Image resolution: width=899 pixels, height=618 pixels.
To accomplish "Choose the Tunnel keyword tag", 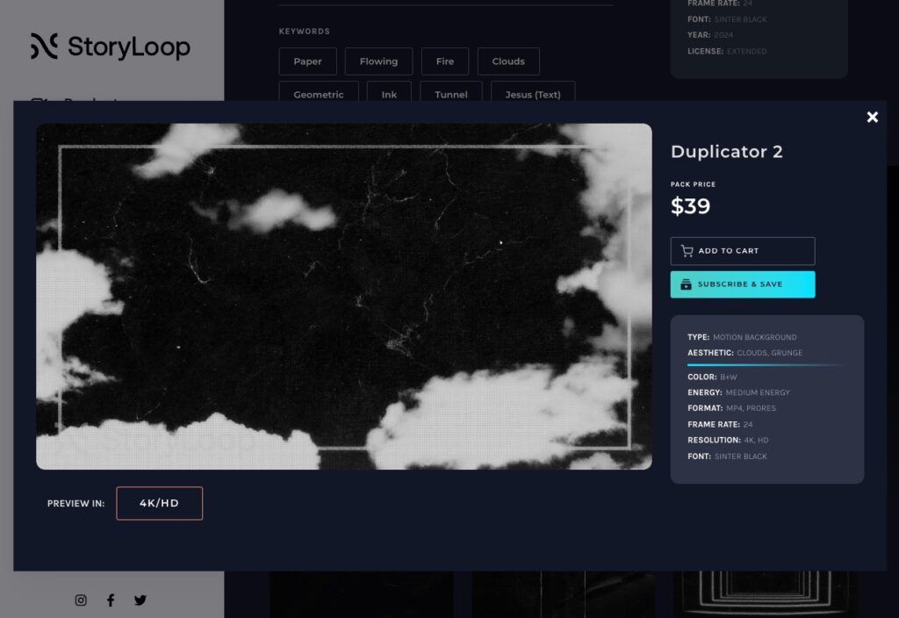I will [450, 94].
